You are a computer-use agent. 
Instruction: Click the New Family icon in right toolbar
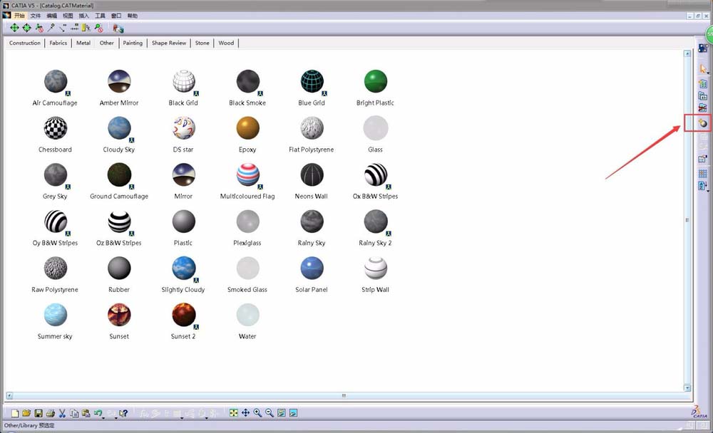point(702,83)
